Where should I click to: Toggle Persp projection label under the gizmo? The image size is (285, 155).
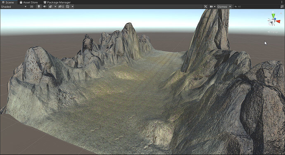coord(273,32)
